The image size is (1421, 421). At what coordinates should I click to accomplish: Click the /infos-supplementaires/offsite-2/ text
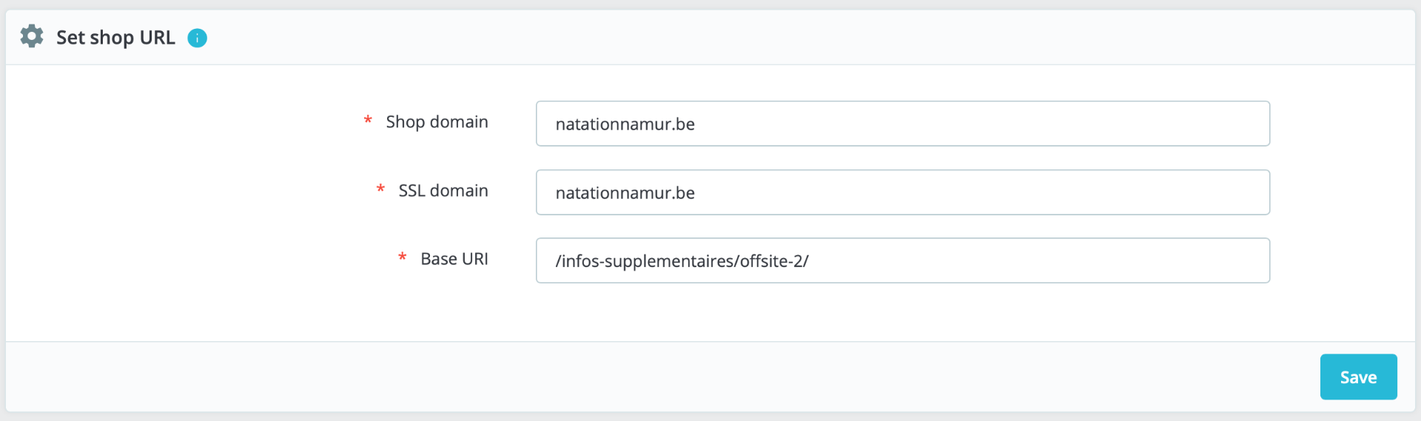point(682,261)
